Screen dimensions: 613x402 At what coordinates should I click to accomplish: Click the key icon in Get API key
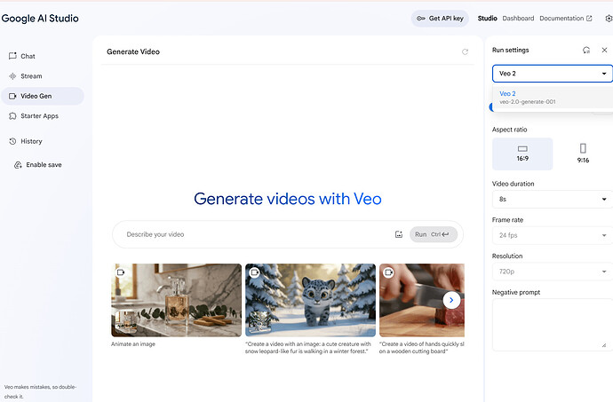click(x=420, y=19)
